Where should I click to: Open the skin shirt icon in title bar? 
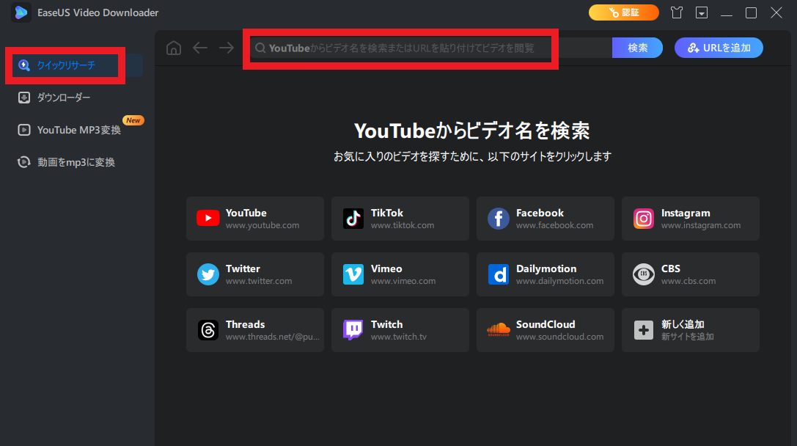pos(677,12)
